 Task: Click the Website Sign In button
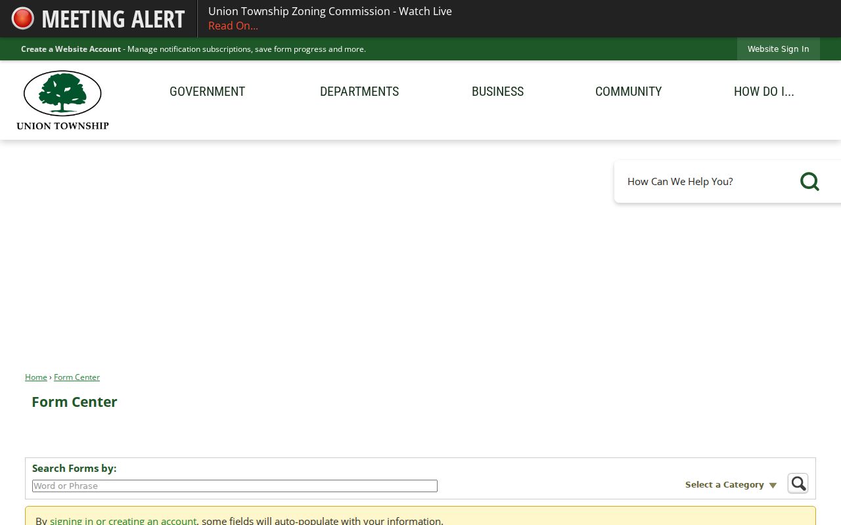point(778,49)
